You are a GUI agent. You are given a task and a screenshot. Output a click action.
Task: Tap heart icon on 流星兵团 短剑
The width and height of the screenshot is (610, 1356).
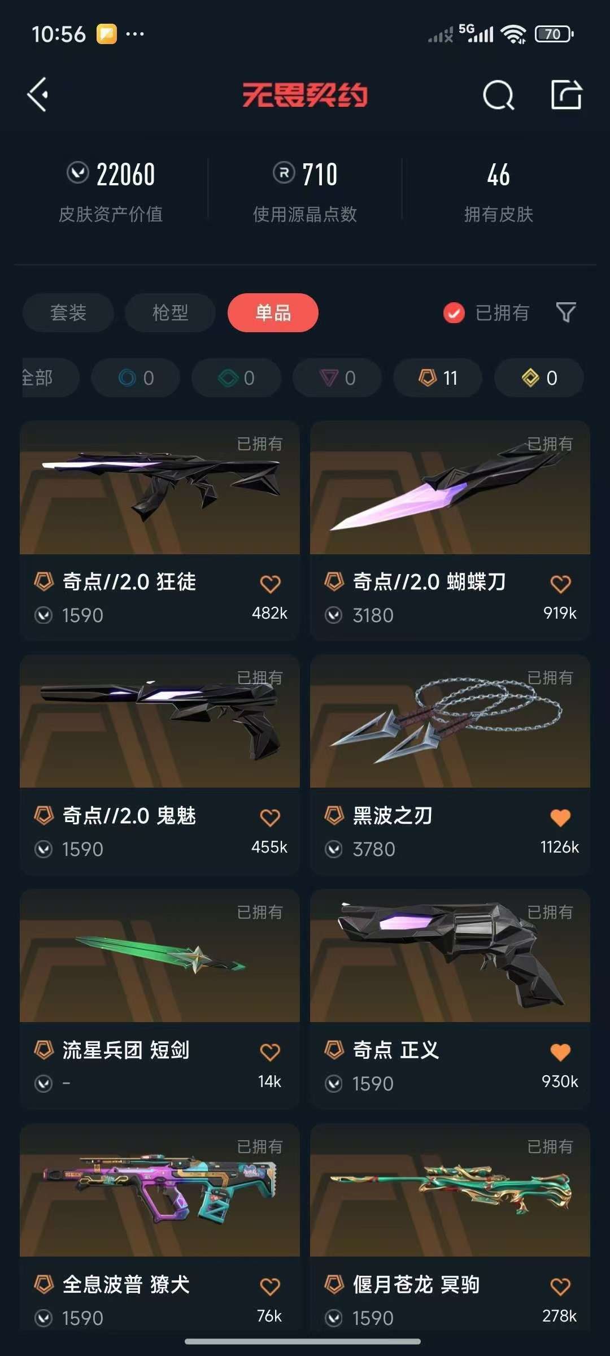tap(270, 1052)
